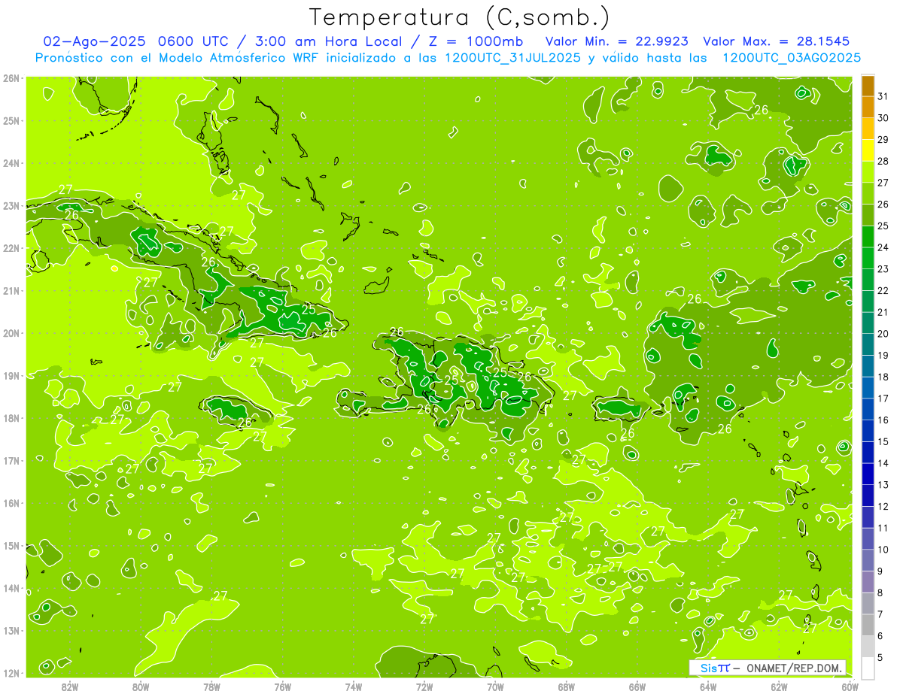
Task: Click the "78W" longitude axis label
Action: click(211, 686)
